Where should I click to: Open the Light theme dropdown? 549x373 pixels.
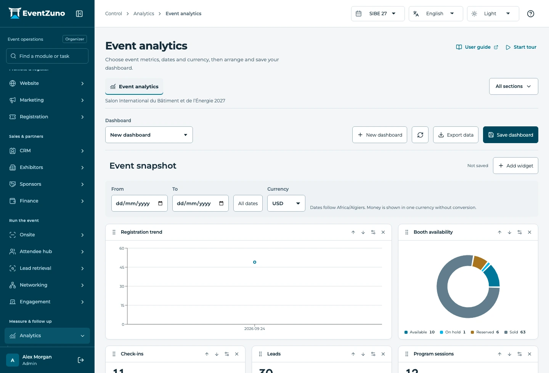493,14
